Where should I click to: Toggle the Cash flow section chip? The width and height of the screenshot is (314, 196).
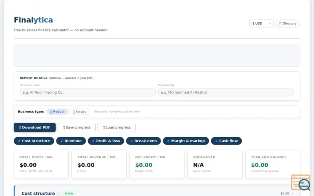pyautogui.click(x=226, y=141)
